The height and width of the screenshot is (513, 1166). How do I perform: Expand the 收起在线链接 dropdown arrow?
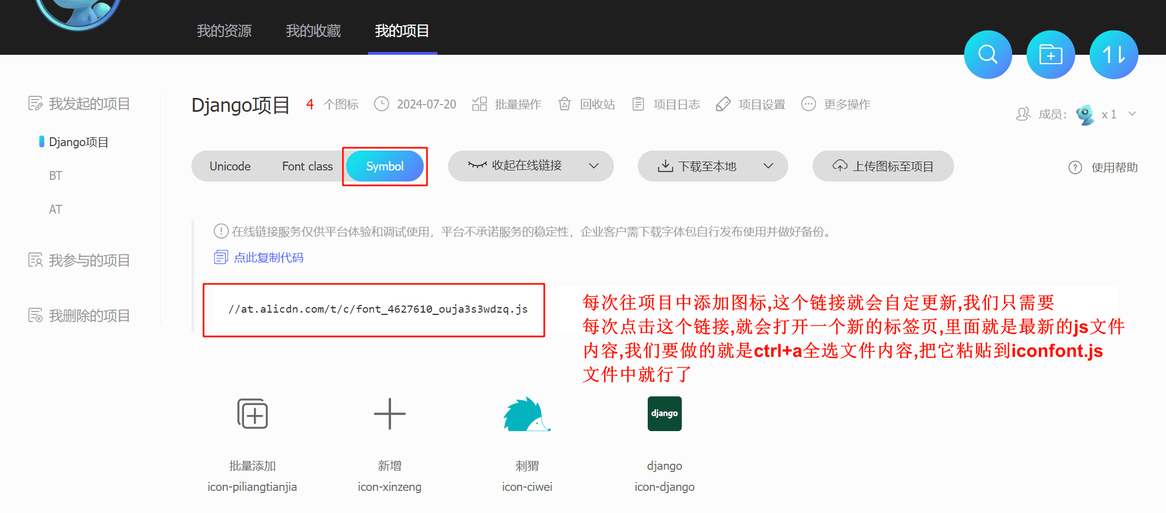pyautogui.click(x=594, y=165)
